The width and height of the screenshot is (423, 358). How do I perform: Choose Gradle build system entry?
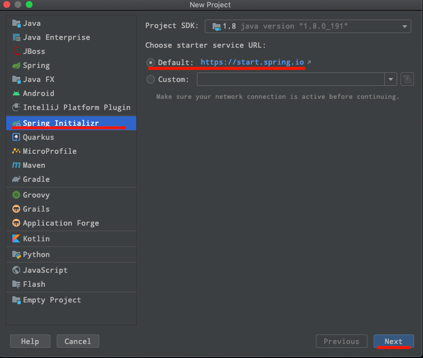pos(71,179)
